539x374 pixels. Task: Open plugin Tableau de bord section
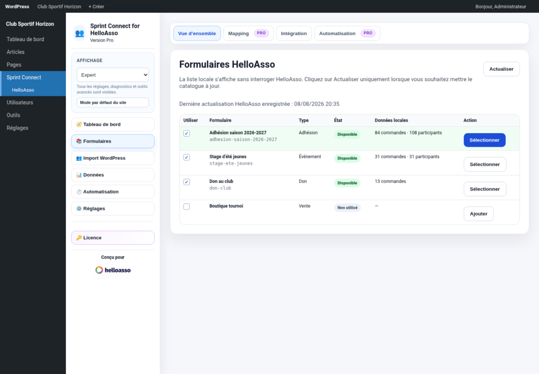113,124
